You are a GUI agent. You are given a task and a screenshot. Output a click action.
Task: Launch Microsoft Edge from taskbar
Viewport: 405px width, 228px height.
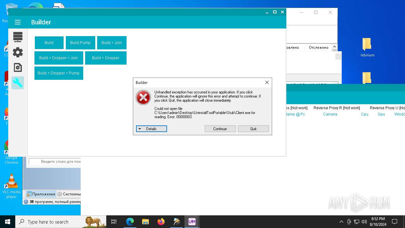130,222
